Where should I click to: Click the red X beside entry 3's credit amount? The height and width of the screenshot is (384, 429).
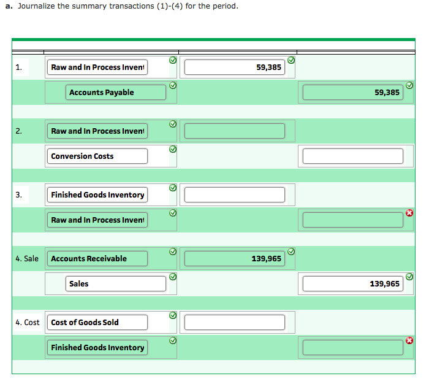coord(409,212)
